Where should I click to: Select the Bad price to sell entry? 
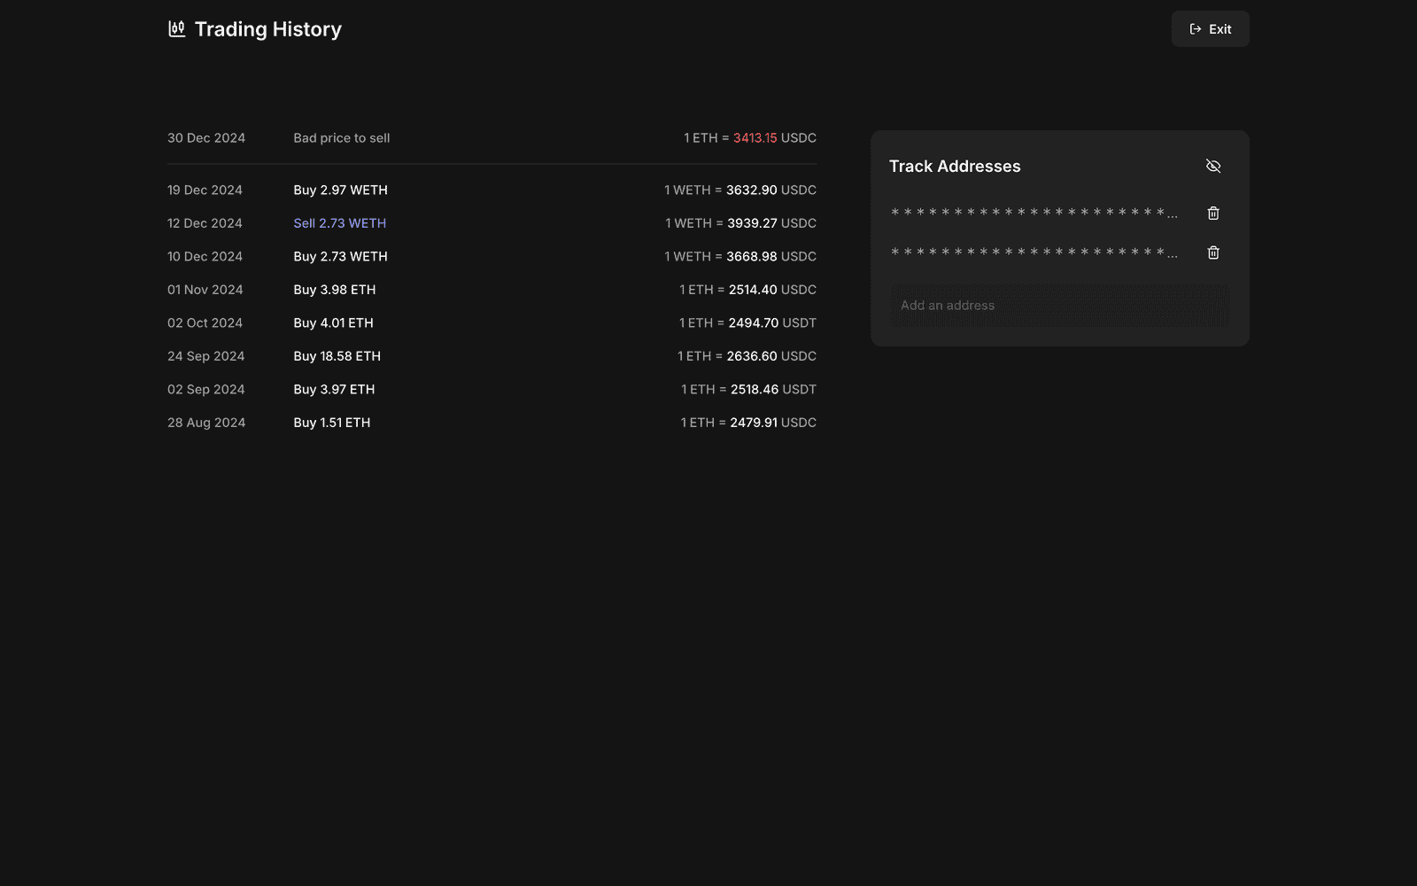tap(341, 137)
